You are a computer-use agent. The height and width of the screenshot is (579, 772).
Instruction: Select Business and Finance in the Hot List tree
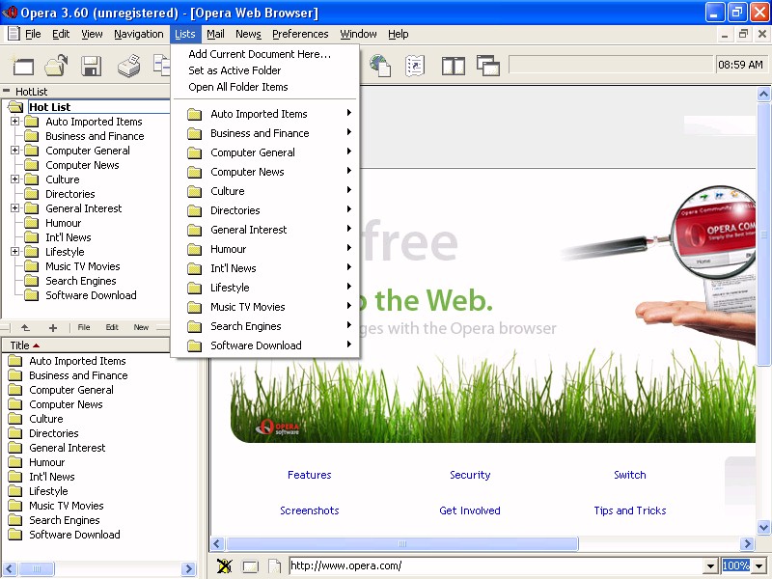(95, 136)
